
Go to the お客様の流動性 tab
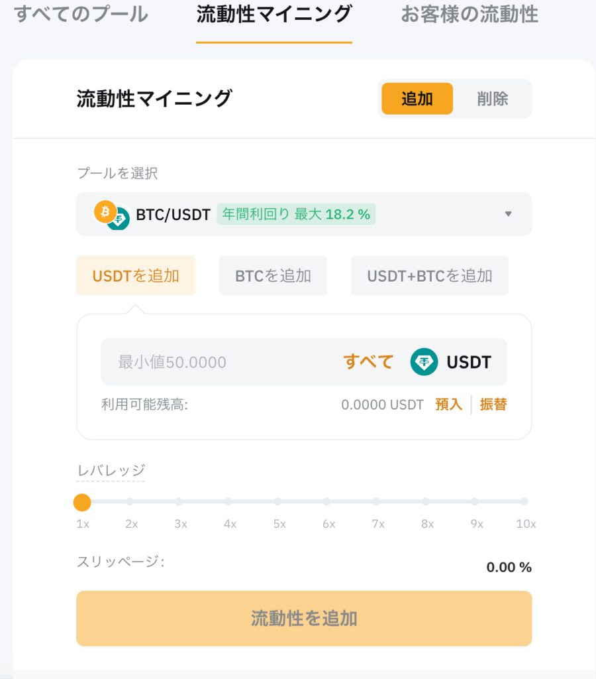(470, 15)
